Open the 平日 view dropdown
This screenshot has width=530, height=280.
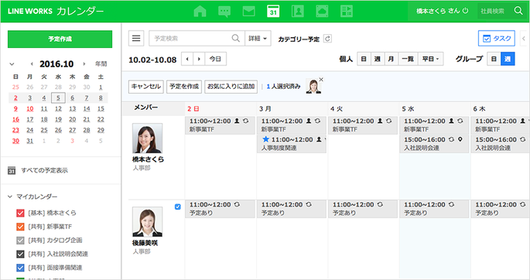coord(431,59)
